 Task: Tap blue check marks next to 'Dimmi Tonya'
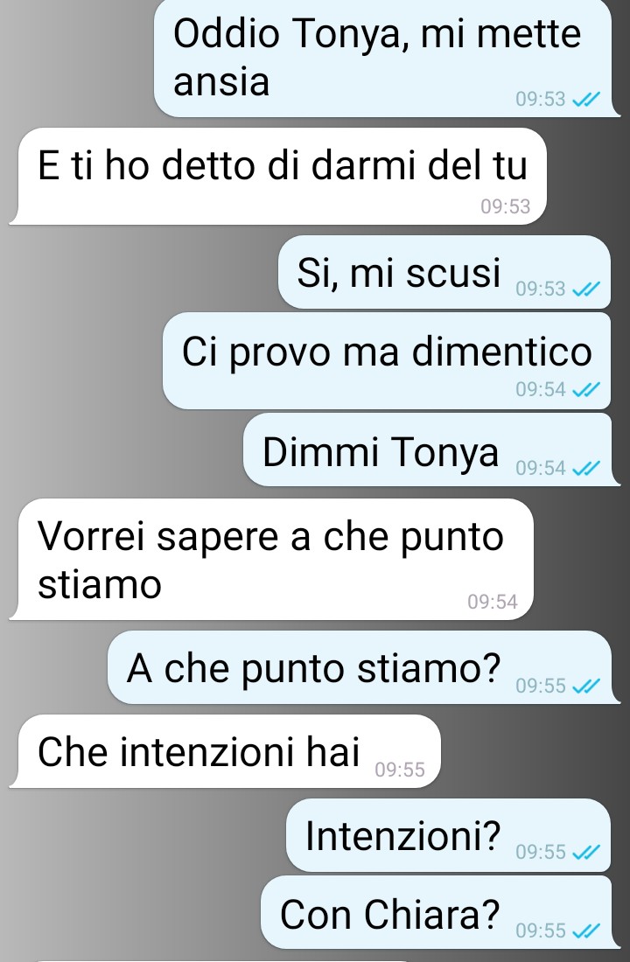tap(585, 468)
